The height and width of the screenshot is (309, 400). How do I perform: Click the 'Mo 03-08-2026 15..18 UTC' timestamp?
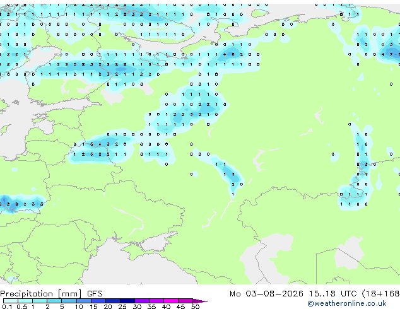293,294
